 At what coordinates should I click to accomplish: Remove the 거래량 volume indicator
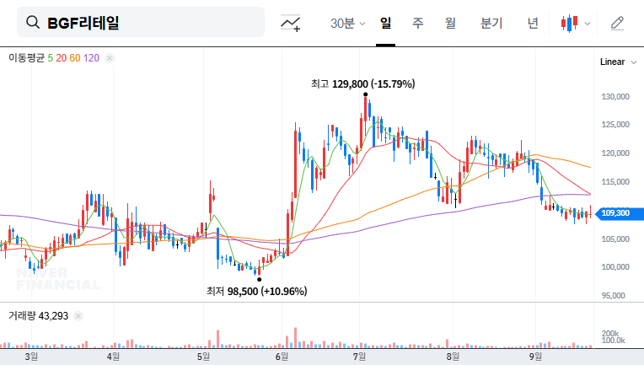pyautogui.click(x=78, y=316)
